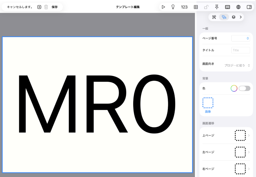Click the screen display icon

click(227, 7)
